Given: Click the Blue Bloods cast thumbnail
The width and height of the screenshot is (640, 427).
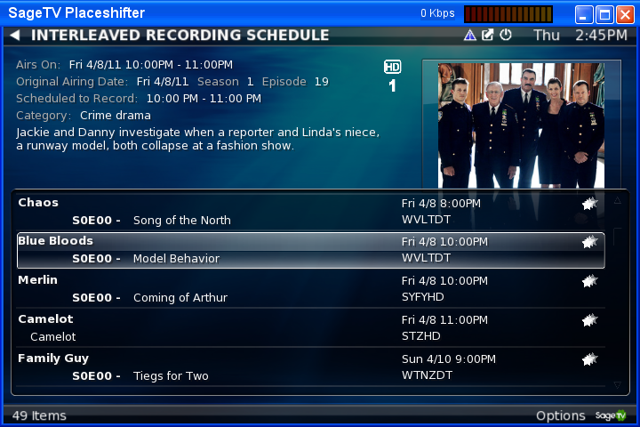Looking at the screenshot, I should tap(521, 125).
